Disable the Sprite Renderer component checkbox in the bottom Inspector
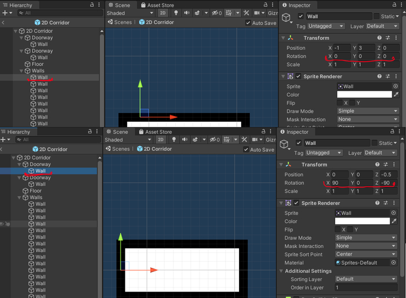This screenshot has height=298, width=406. (296, 203)
